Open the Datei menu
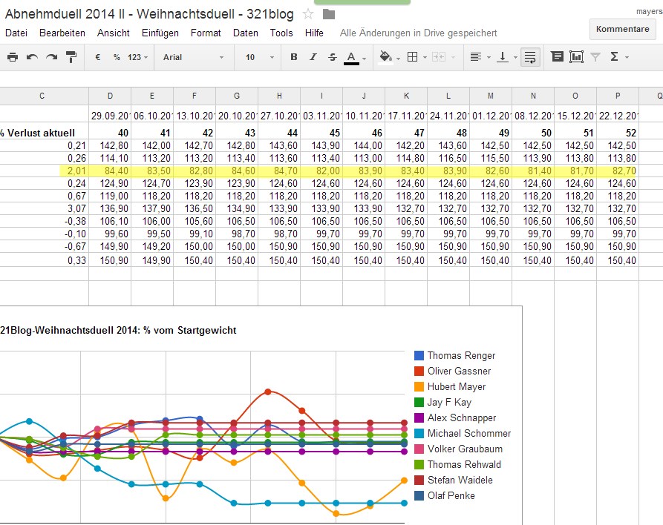Viewport: 663px width, 525px height. (x=16, y=33)
